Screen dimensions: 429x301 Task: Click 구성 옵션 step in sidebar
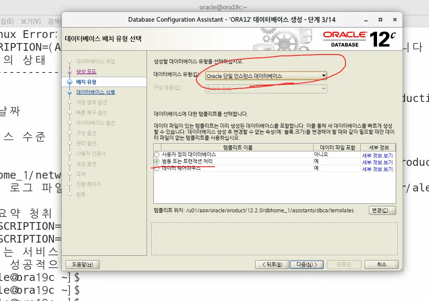pyautogui.click(x=86, y=133)
